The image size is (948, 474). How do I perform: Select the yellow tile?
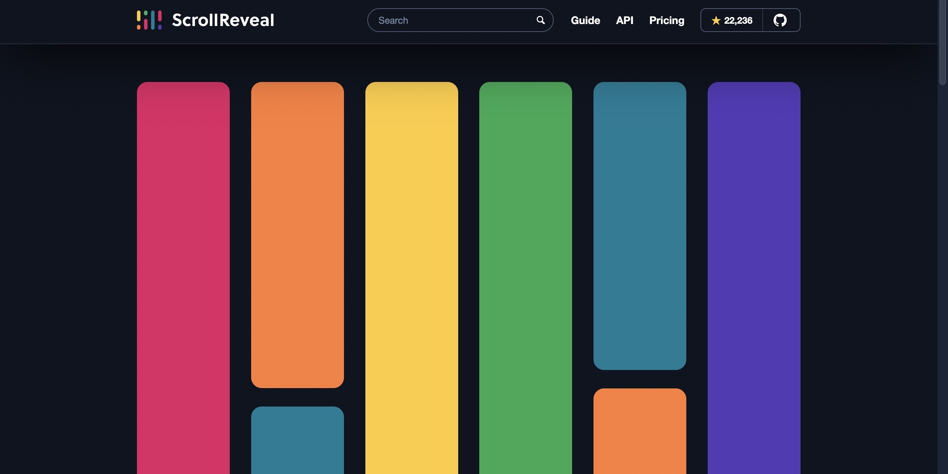pos(411,278)
